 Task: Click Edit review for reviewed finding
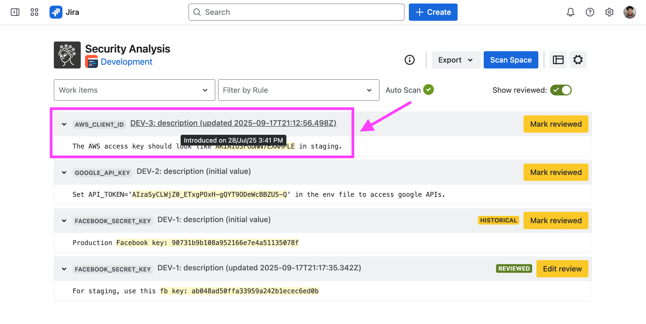pos(562,269)
